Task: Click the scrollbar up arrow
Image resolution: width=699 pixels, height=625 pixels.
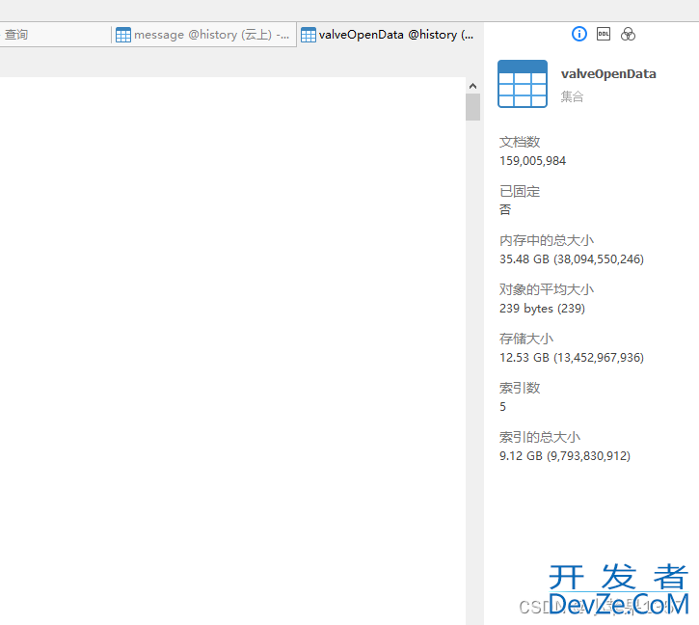Action: 473,86
